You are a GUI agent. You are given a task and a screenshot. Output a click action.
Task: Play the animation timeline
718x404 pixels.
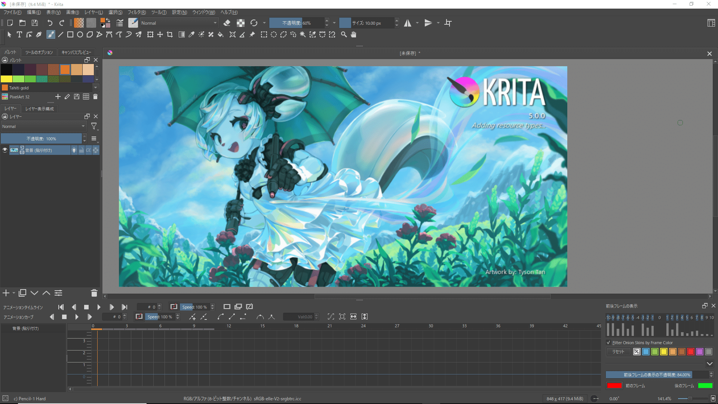pos(99,307)
